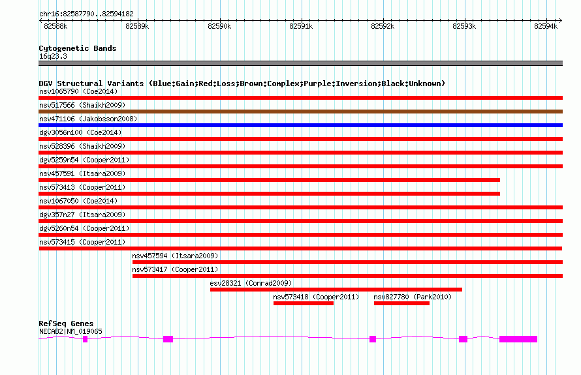
Task: Open variant dgv5260n54 (Cooper2011)
Action: [x=84, y=228]
